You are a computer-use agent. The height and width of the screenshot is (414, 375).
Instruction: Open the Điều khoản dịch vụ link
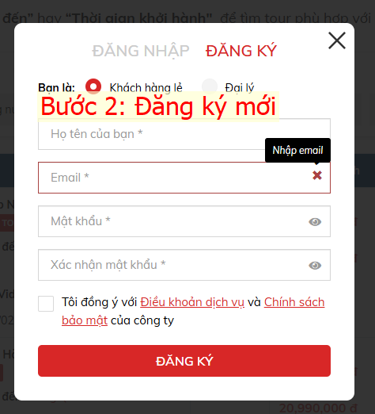192,302
